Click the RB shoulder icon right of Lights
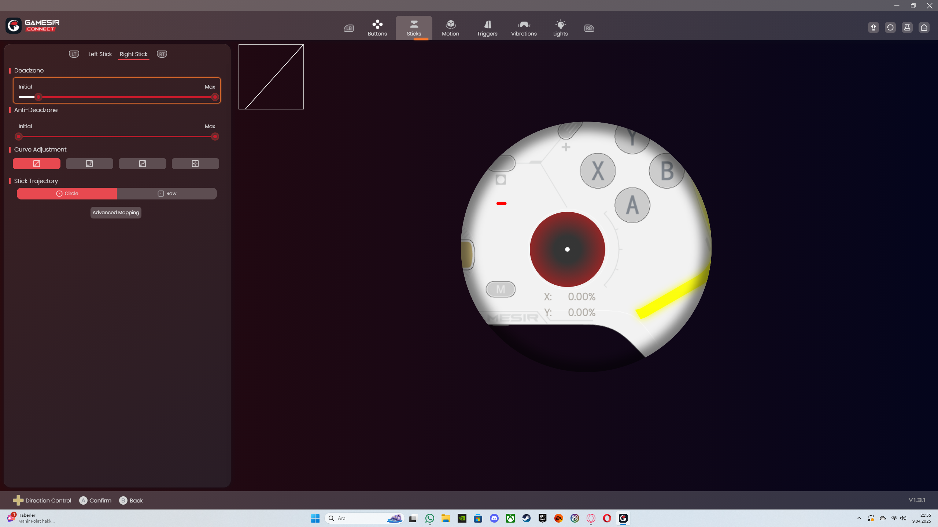 (589, 28)
